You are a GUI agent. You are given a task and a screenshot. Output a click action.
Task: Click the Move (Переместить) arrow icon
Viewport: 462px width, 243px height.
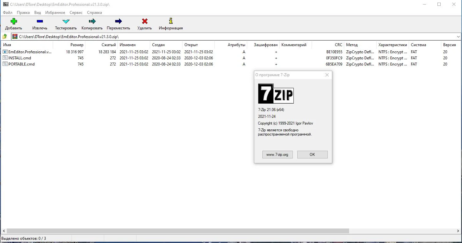[x=118, y=21]
